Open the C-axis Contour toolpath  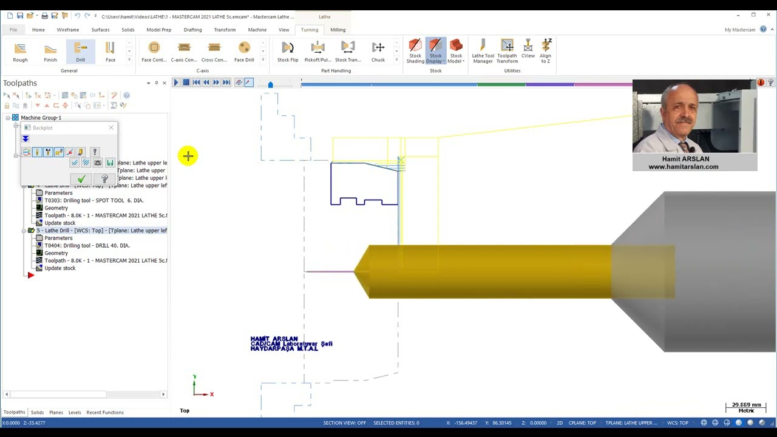(x=184, y=52)
